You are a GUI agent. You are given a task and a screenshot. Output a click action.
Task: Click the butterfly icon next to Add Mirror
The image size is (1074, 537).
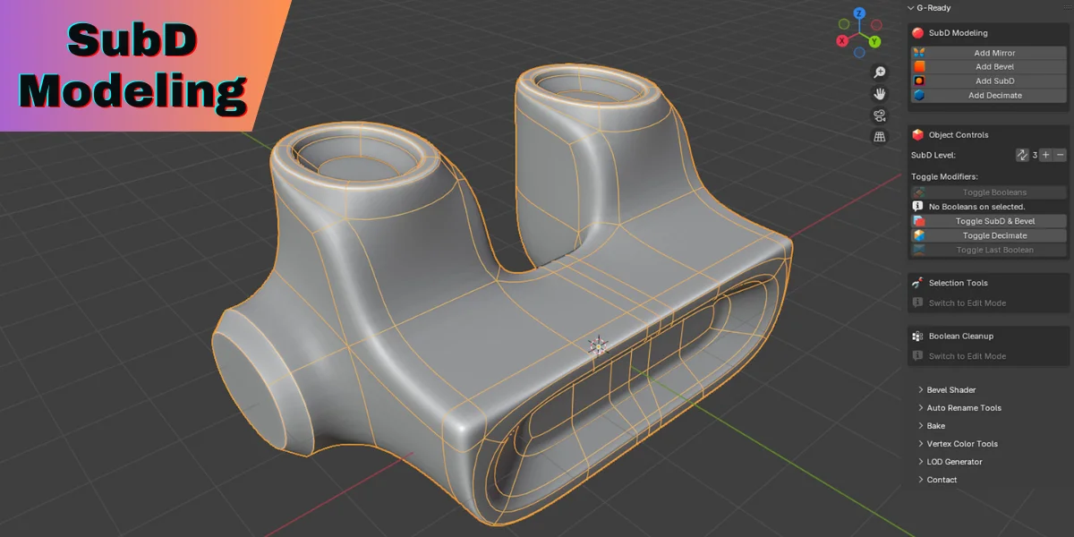coord(918,53)
